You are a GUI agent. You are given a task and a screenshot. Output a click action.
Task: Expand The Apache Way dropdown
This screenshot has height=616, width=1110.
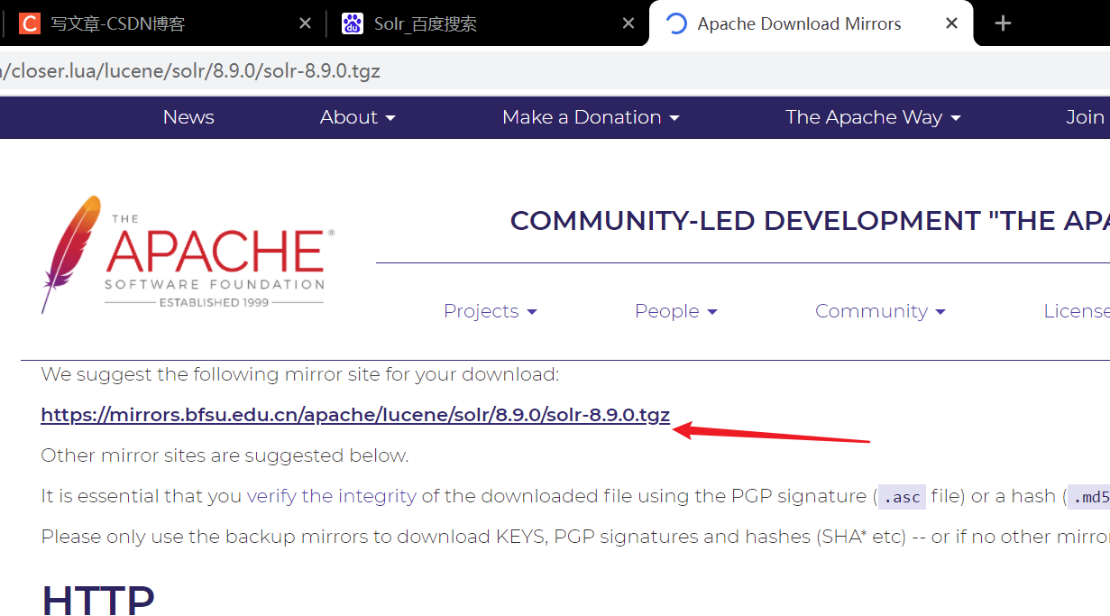click(873, 117)
